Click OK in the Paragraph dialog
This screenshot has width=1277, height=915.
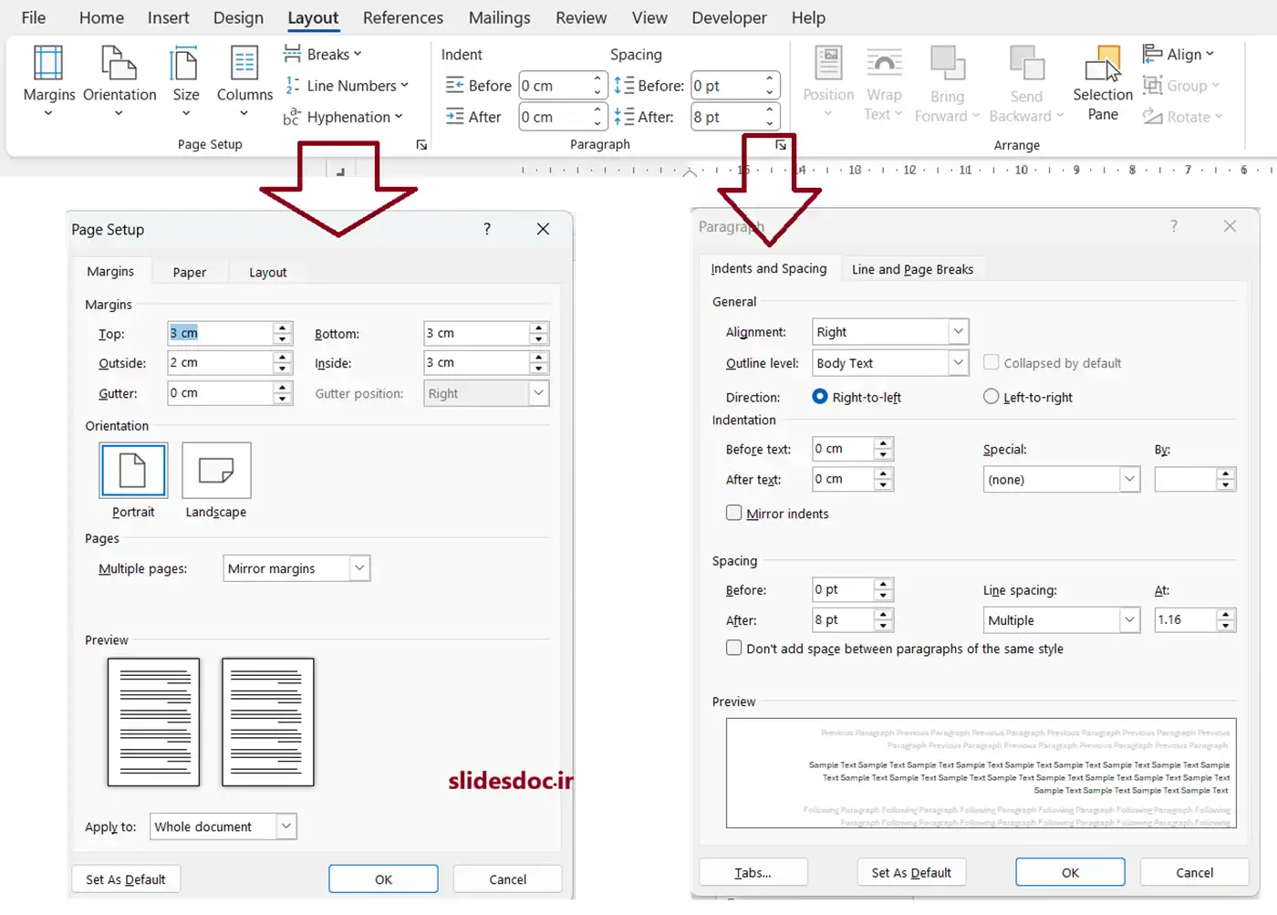1070,873
